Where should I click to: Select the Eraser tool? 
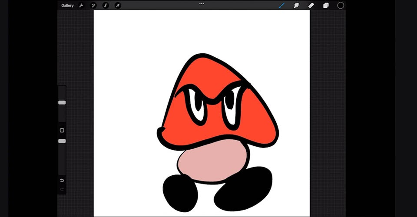pos(311,5)
